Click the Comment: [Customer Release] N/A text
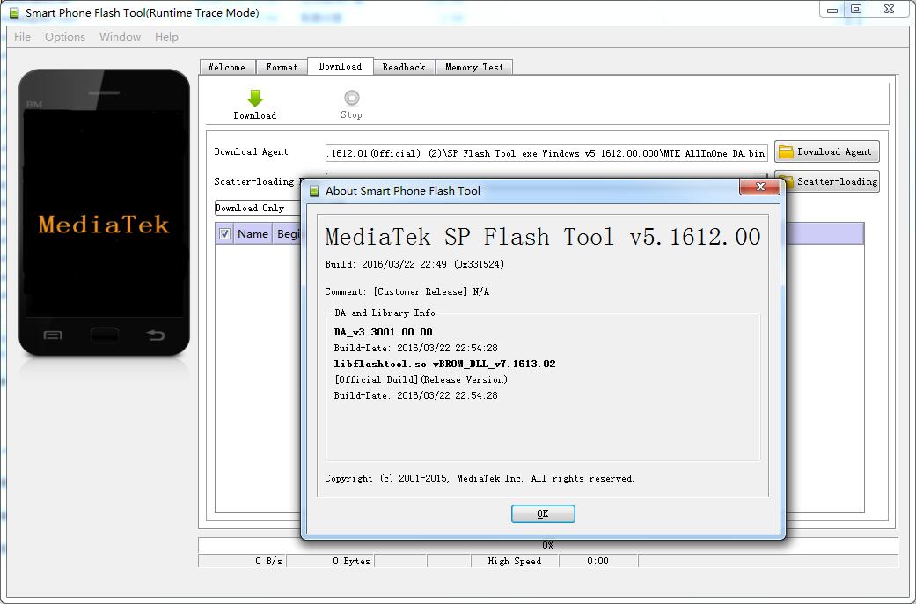 (x=407, y=291)
